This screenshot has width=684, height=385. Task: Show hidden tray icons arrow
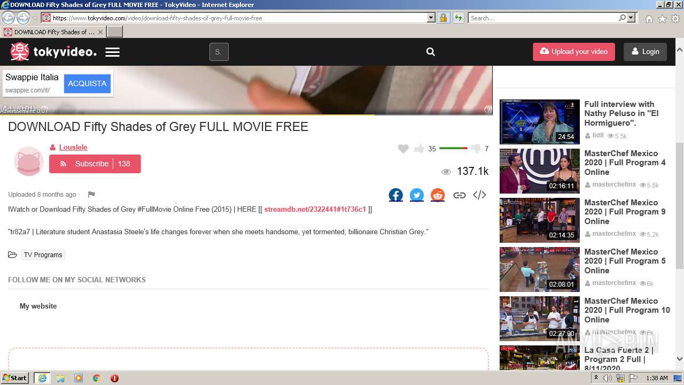[596, 378]
